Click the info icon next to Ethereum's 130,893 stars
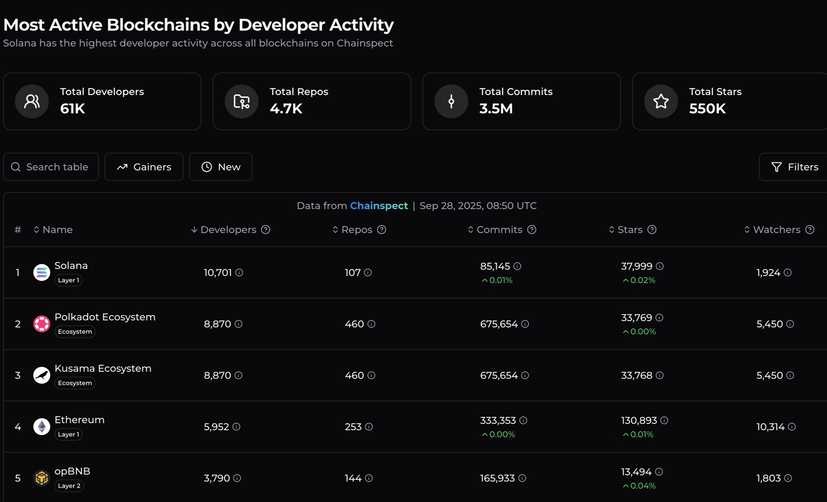This screenshot has height=502, width=827. (x=664, y=420)
